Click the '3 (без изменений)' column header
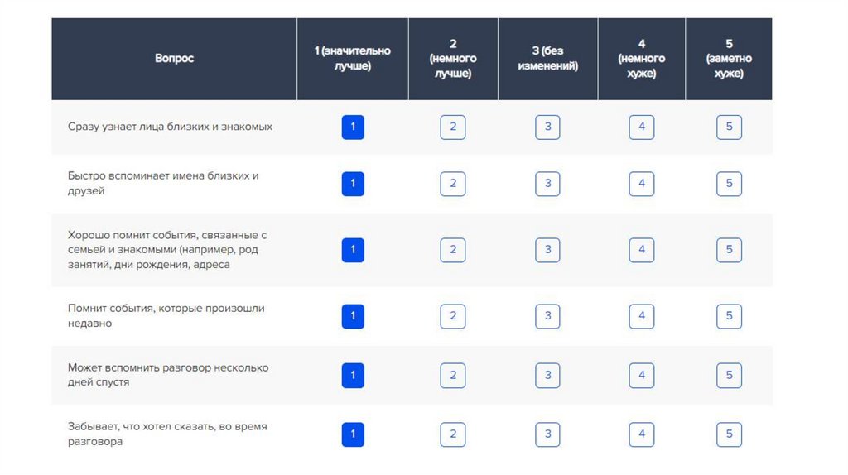Image resolution: width=848 pixels, height=475 pixels. (547, 59)
